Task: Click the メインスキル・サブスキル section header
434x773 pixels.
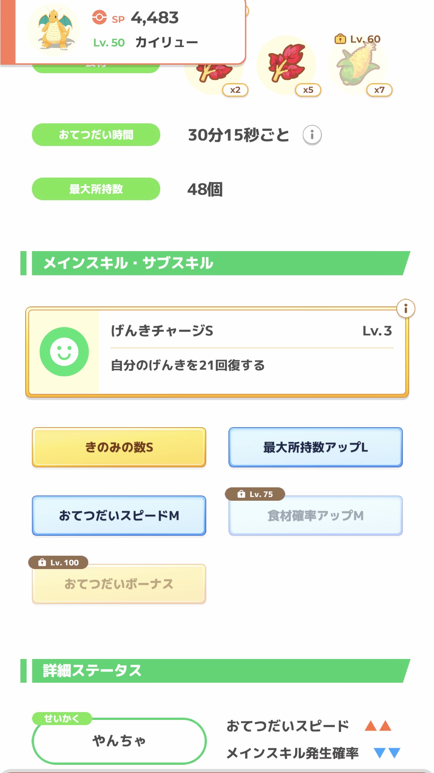Action: click(215, 263)
